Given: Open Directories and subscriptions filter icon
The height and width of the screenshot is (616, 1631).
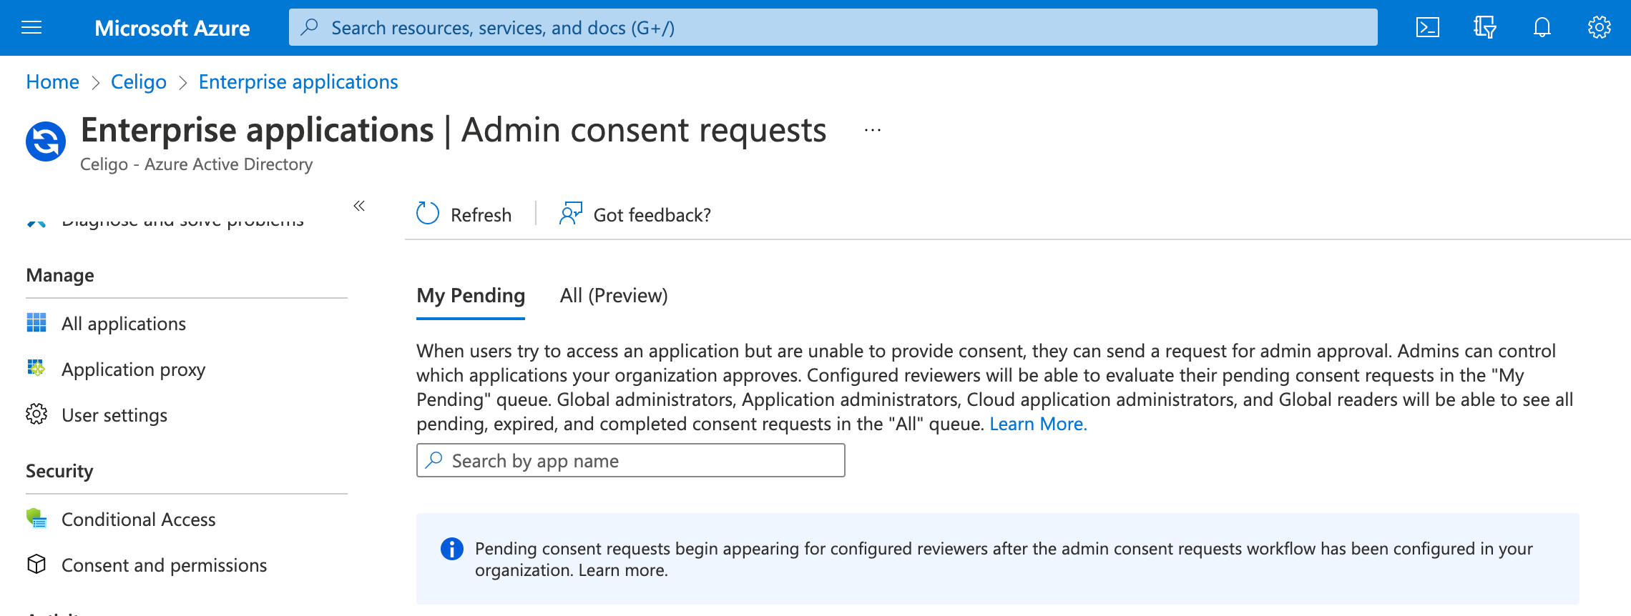Looking at the screenshot, I should click(1485, 28).
